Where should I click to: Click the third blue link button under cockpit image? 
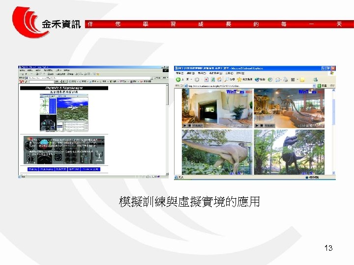[61, 169]
